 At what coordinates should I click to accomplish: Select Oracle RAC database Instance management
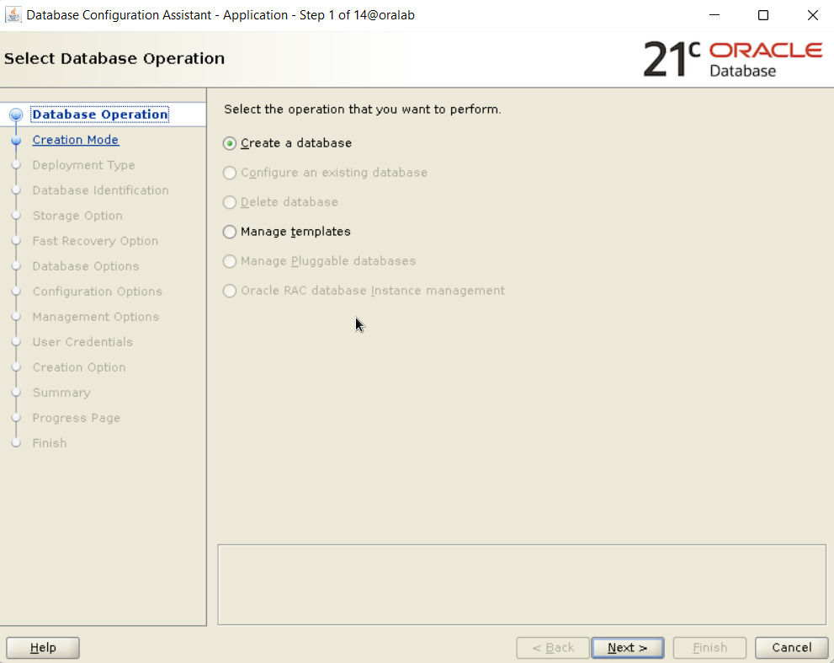[x=230, y=291]
